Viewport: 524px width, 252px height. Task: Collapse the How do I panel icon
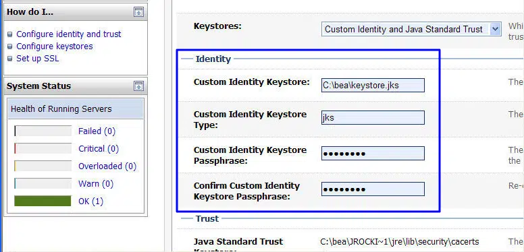point(138,12)
